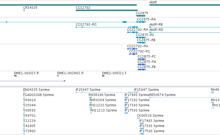
Task: Click the DME1-003I23.R clone marker
Action: click(15, 76)
